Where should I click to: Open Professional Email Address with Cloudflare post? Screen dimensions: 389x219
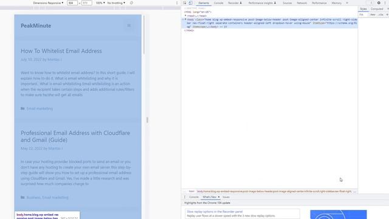75,136
